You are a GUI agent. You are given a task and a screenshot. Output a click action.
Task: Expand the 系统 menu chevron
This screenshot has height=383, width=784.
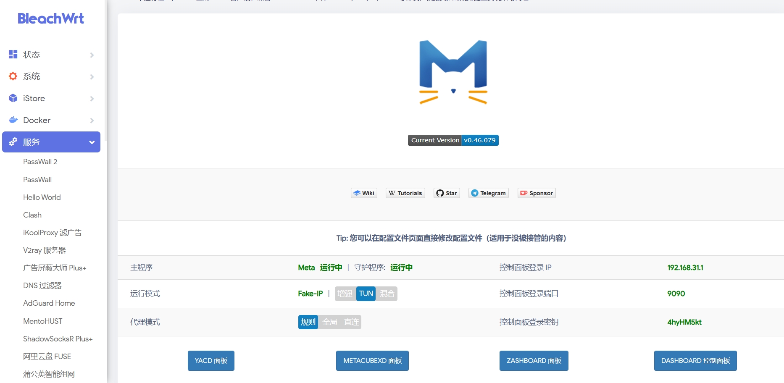click(92, 76)
